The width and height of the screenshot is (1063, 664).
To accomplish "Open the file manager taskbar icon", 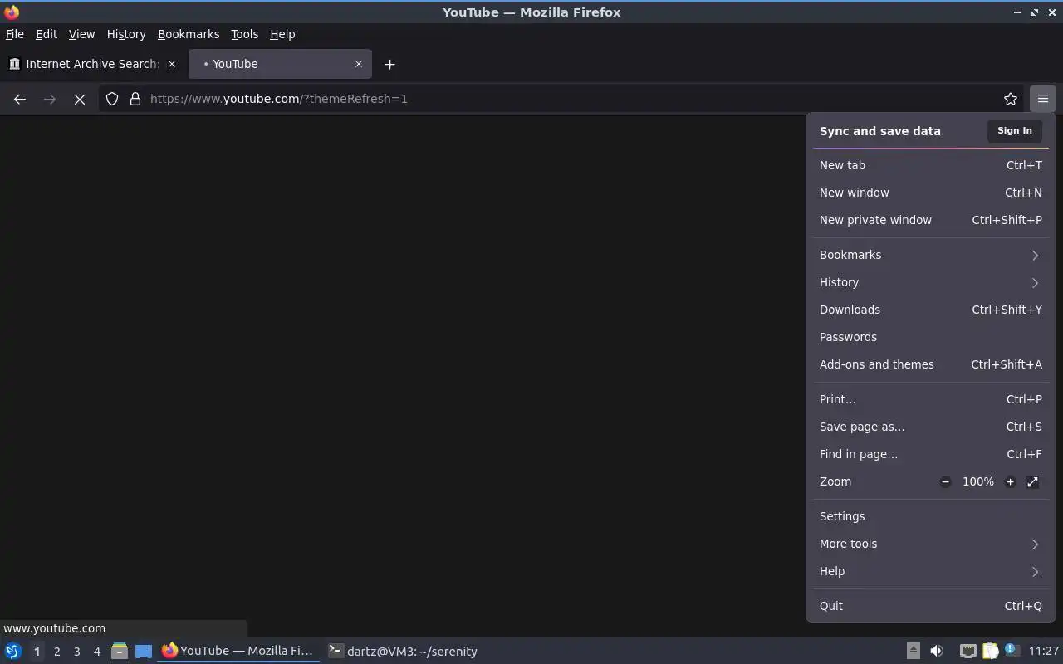I will tap(120, 651).
